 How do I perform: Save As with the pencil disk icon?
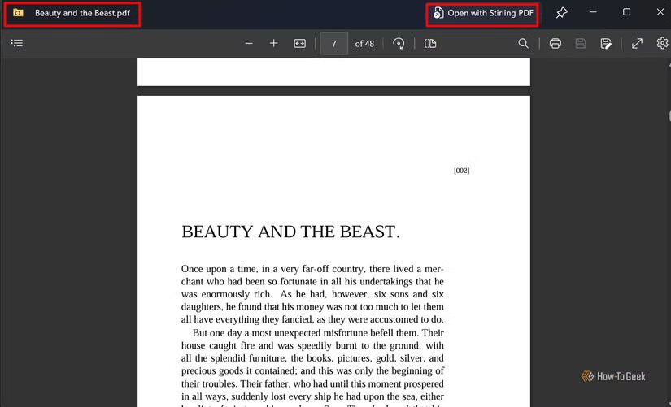click(605, 43)
